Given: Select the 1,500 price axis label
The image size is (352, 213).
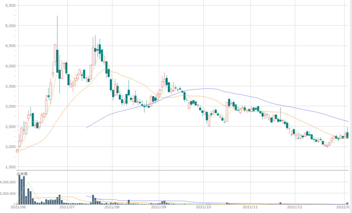Looking at the screenshot, I should 10,167.
